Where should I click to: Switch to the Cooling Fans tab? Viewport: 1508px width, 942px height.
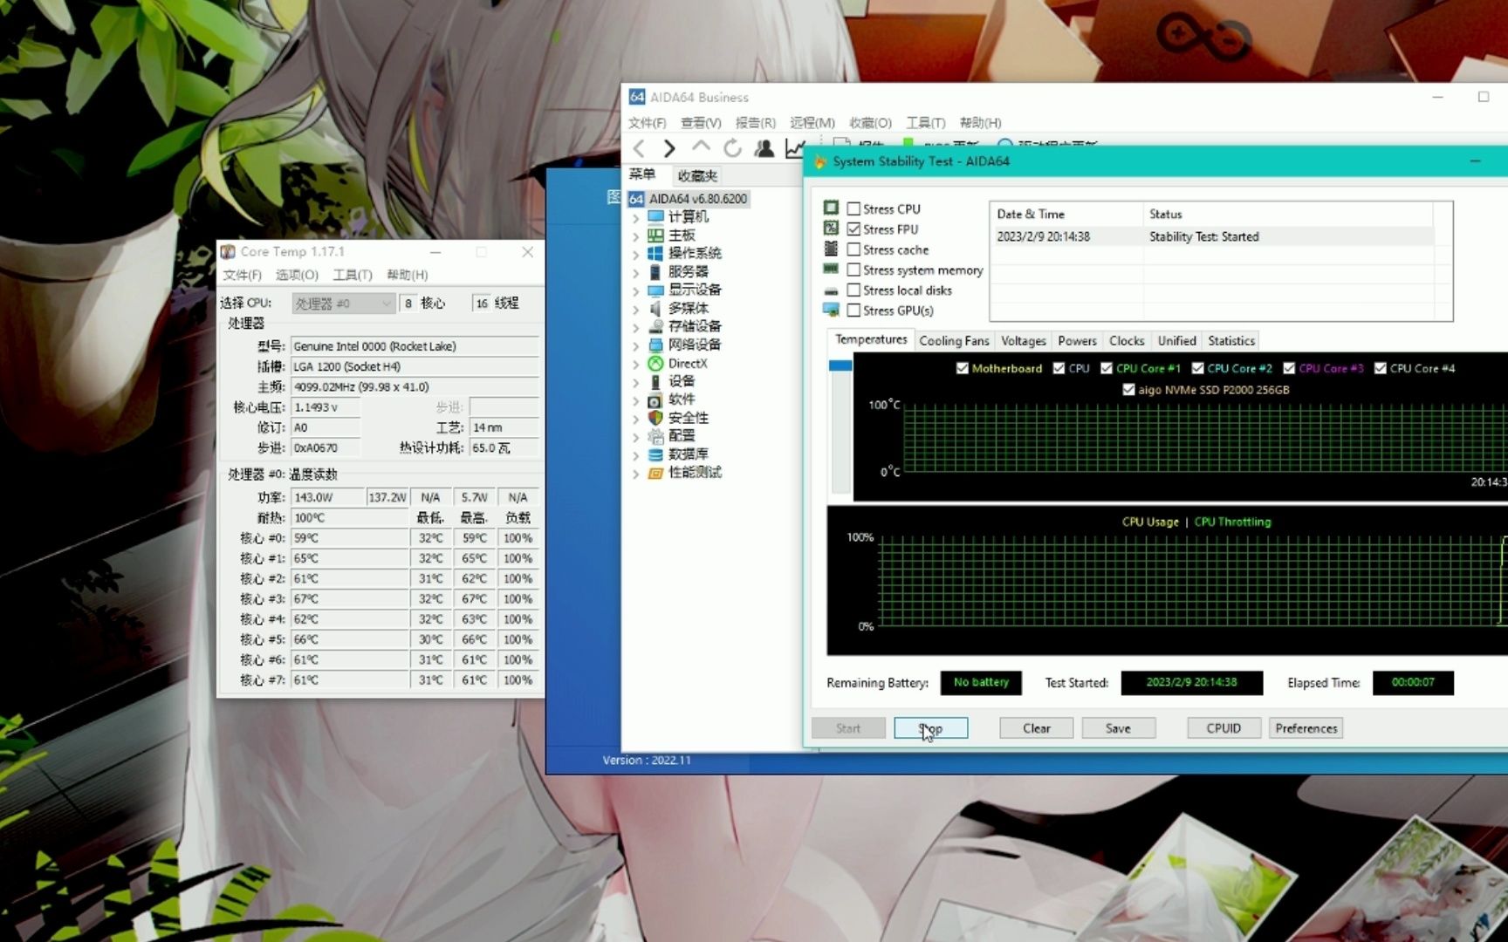click(954, 341)
